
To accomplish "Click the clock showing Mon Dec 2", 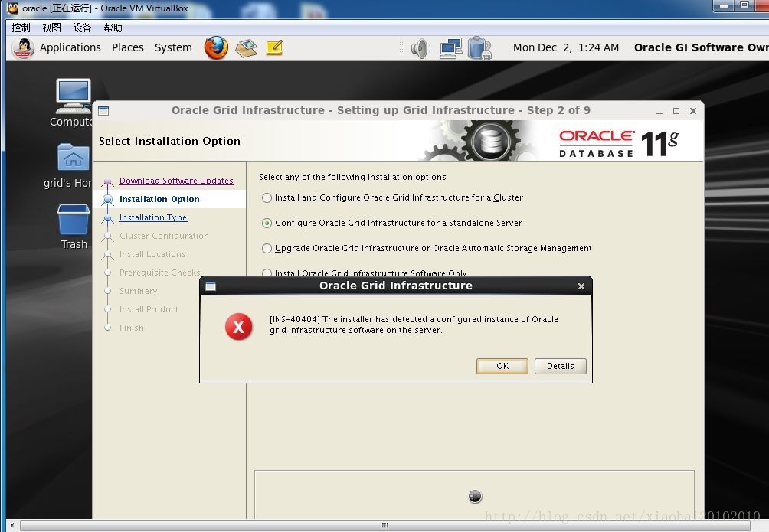I will click(566, 47).
